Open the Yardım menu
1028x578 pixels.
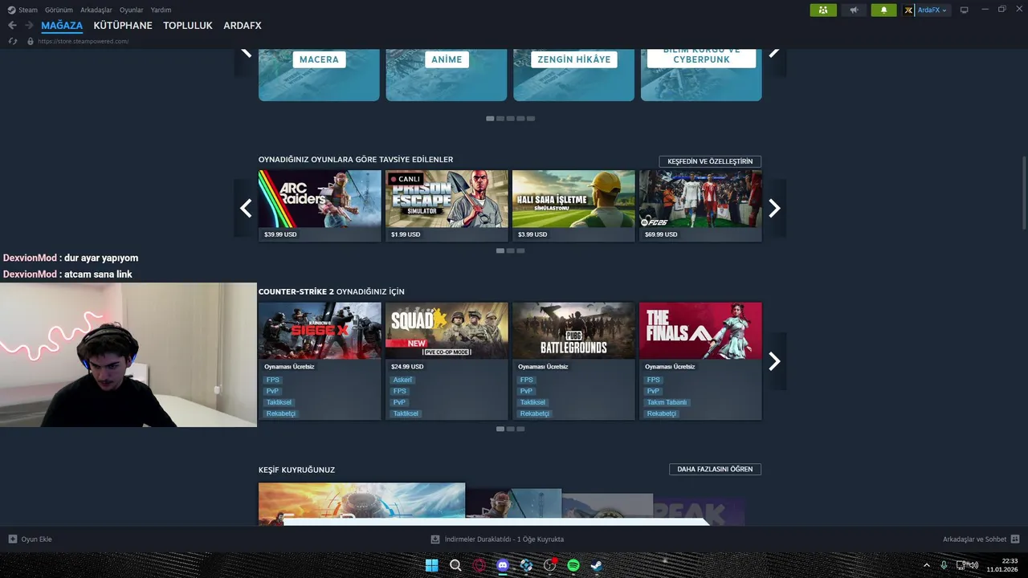pos(161,10)
